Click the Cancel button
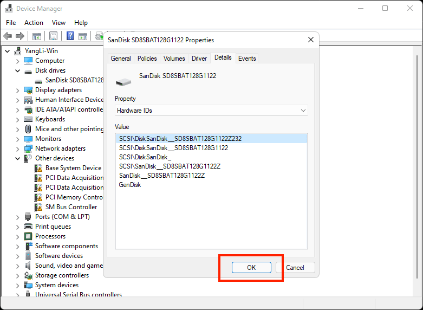 coord(295,268)
